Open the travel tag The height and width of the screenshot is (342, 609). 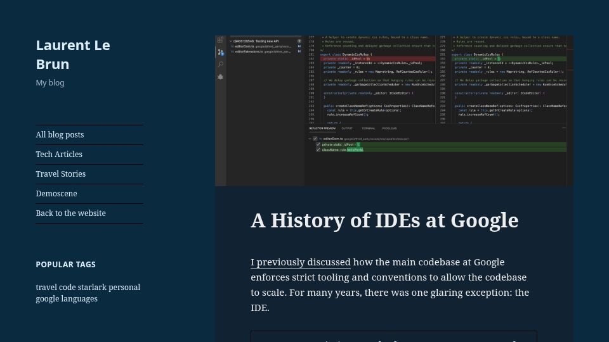coord(46,288)
